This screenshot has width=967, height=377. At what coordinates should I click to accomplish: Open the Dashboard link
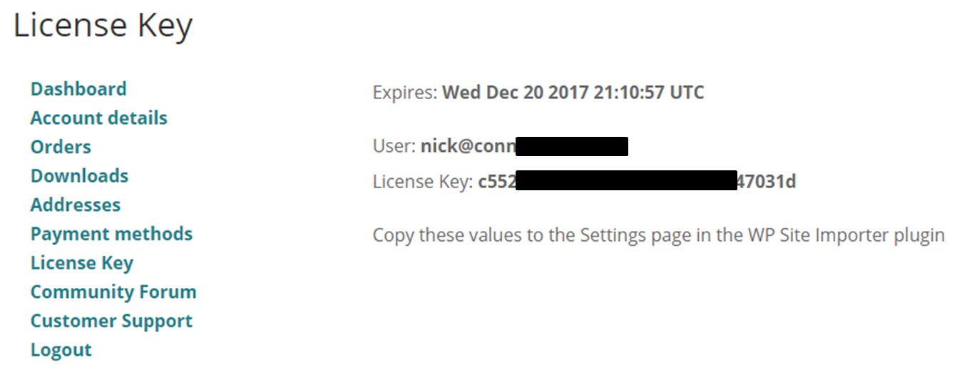(78, 89)
